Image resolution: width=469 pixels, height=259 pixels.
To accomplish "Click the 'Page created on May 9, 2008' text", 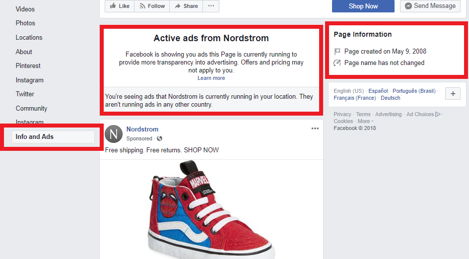I will point(385,52).
